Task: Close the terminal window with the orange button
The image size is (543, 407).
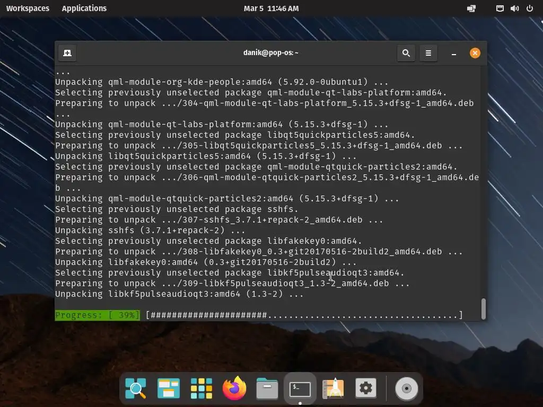Action: click(475, 53)
